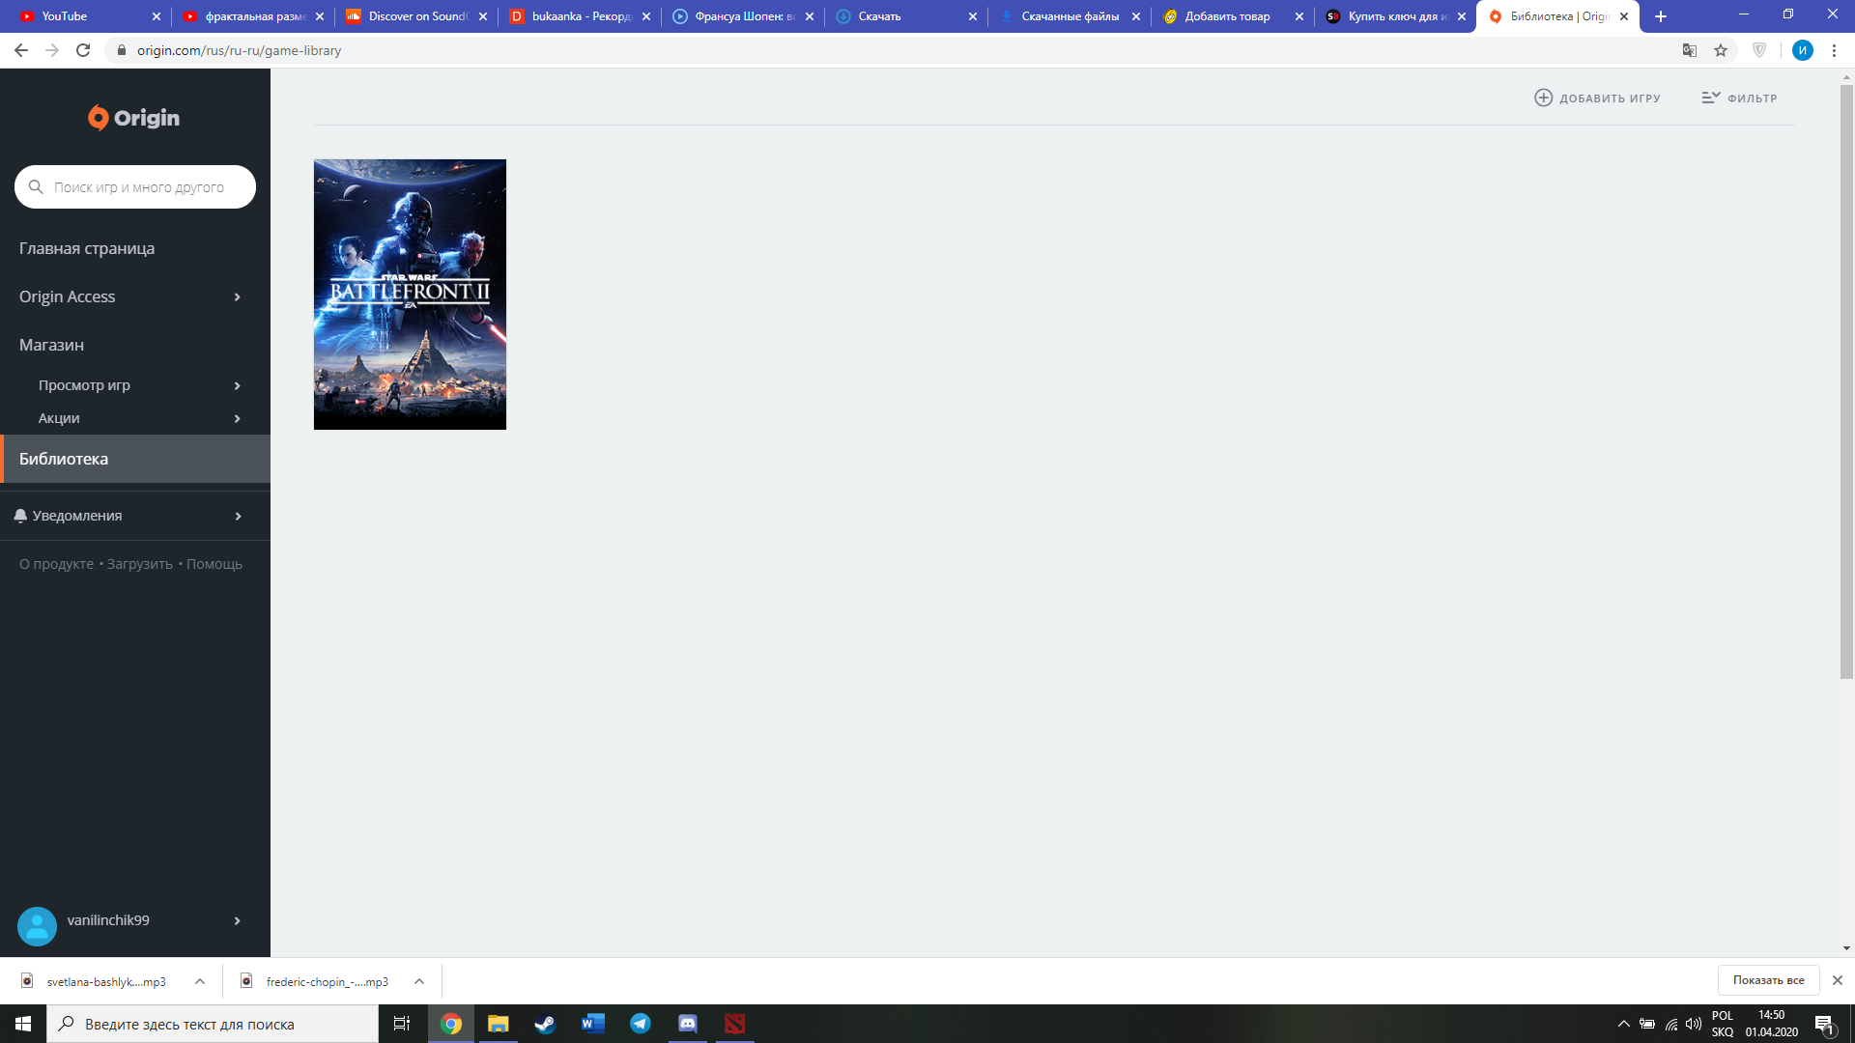Click the О продукте link

pyautogui.click(x=56, y=564)
